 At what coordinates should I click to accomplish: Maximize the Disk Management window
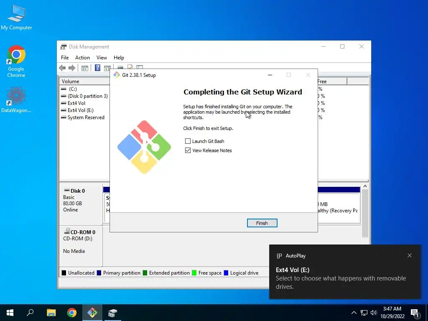coord(342,47)
